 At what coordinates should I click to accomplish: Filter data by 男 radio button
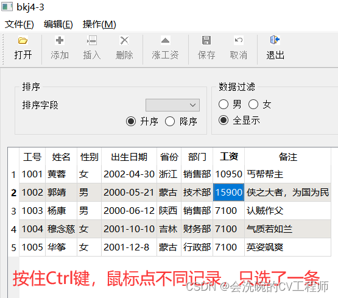coord(224,104)
